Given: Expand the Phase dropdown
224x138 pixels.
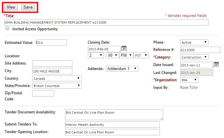Looking at the screenshot, I should point(194,42).
